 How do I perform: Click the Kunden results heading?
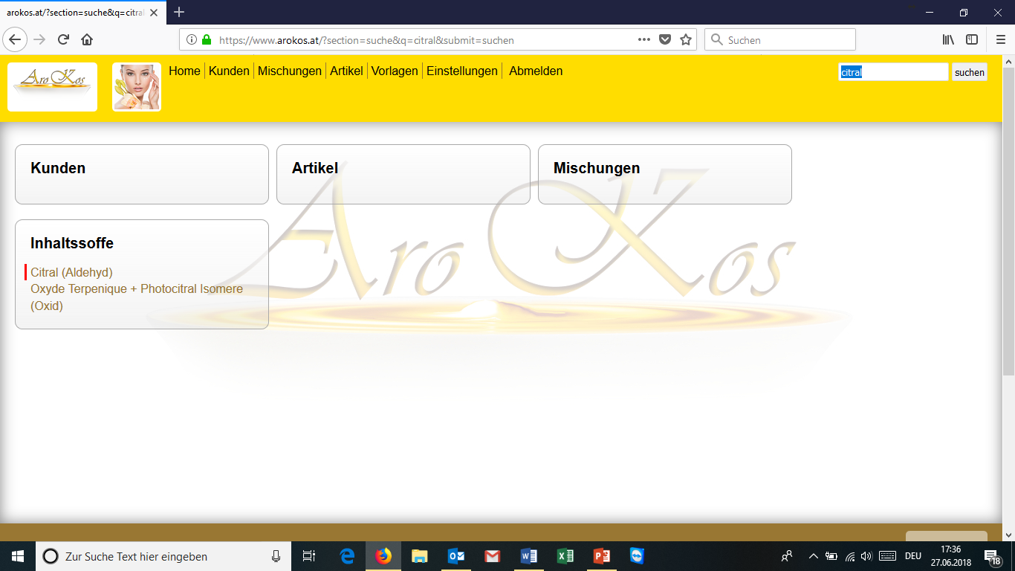tap(58, 168)
